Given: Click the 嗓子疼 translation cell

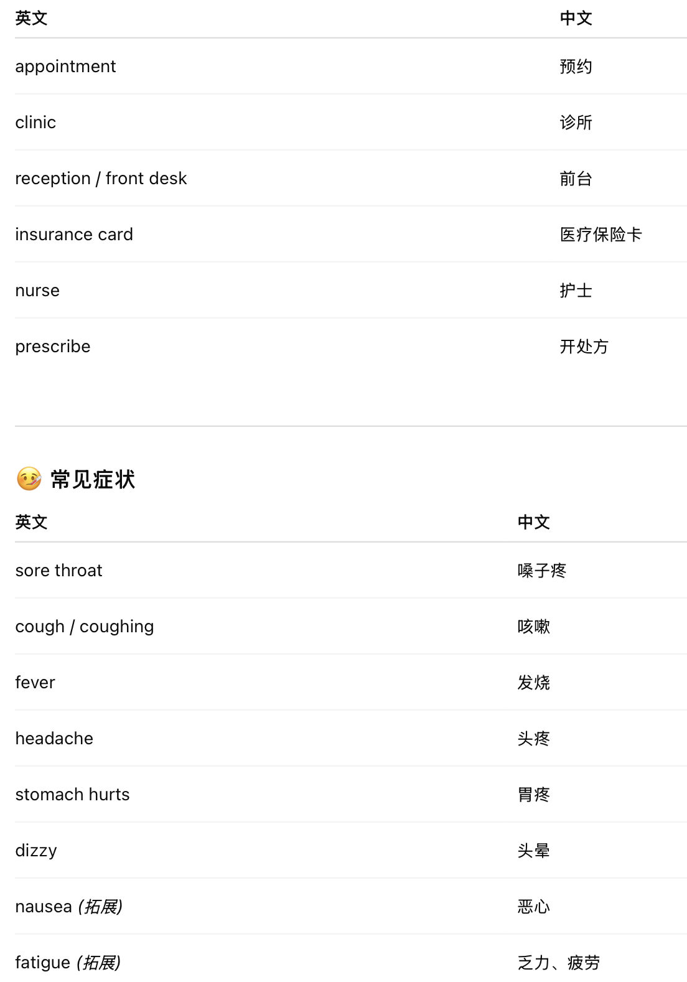Looking at the screenshot, I should (541, 571).
